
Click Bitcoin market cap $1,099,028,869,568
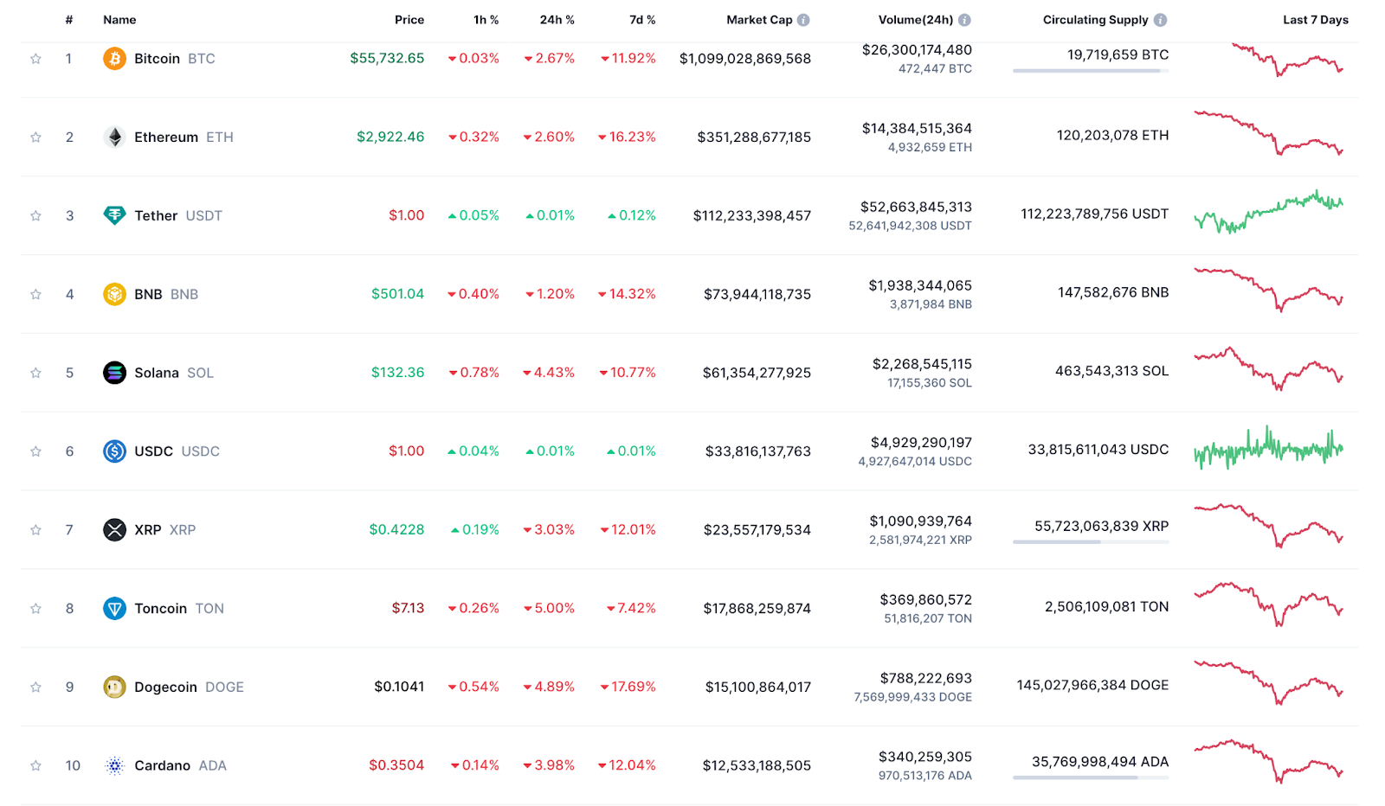[745, 59]
